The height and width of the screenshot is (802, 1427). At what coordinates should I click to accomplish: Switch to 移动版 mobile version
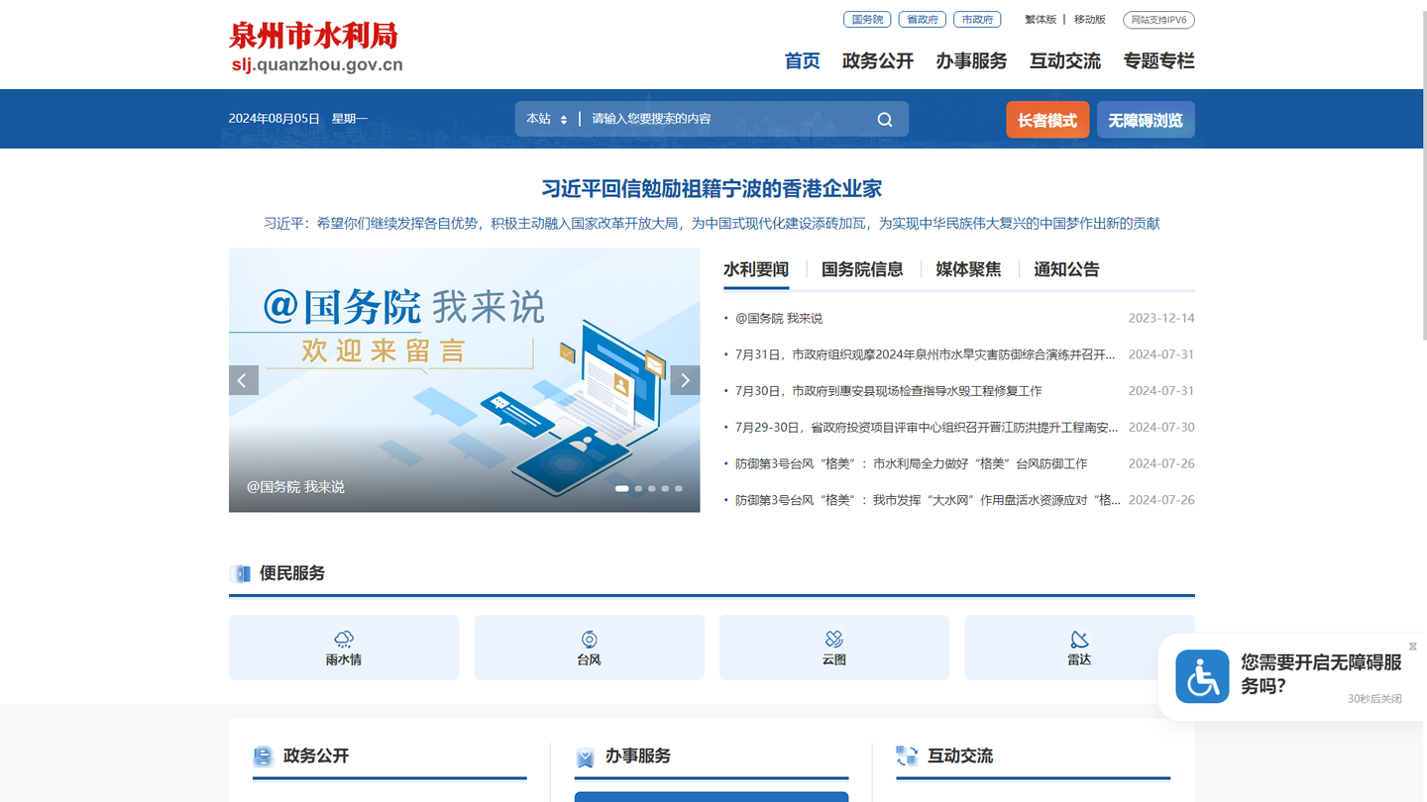click(1090, 20)
